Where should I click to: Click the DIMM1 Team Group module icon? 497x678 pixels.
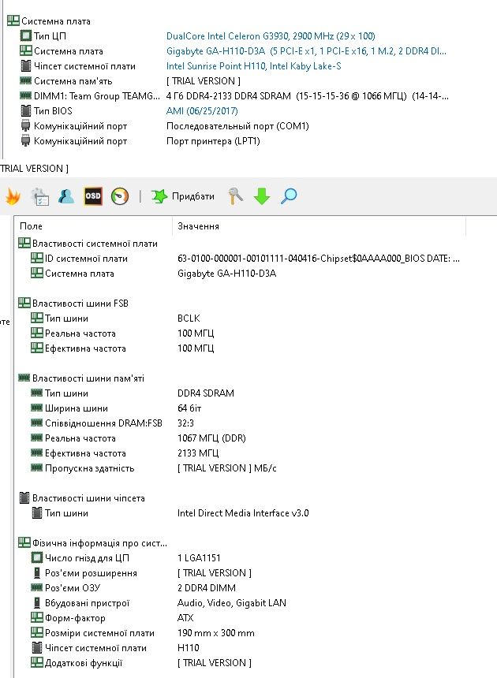tap(26, 95)
